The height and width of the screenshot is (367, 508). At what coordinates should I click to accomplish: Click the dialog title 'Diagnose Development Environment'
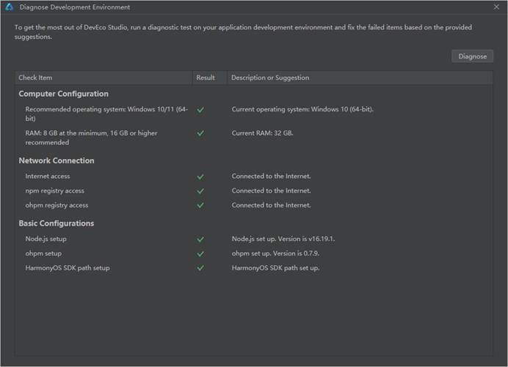[75, 7]
